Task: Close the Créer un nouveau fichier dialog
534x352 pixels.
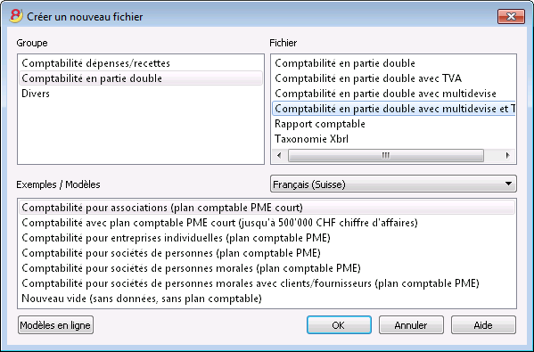Action: pos(511,16)
